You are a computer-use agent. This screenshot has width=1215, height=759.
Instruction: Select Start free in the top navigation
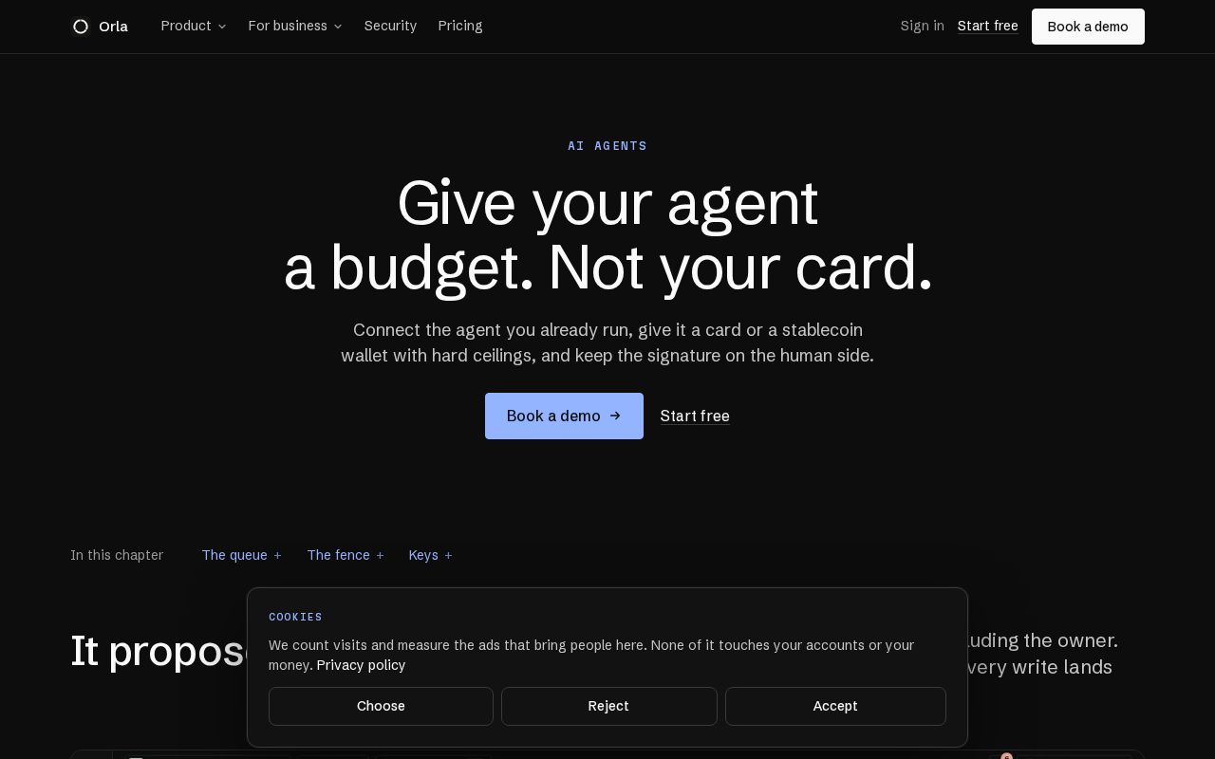coord(987,26)
